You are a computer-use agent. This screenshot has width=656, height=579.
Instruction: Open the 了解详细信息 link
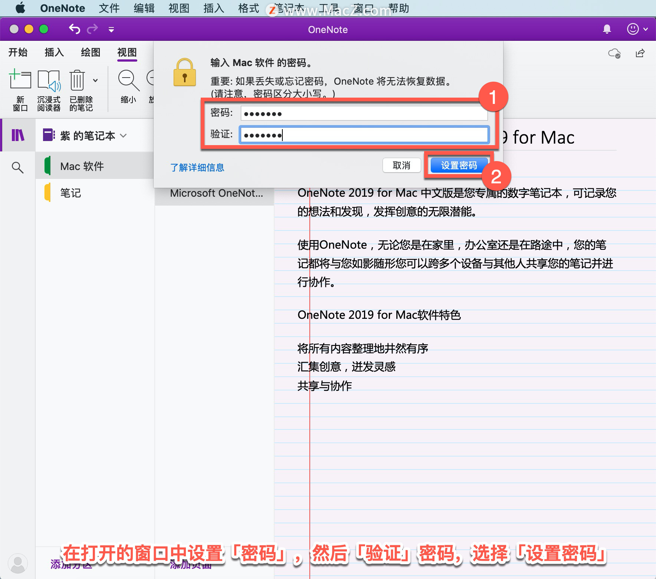[x=197, y=167]
